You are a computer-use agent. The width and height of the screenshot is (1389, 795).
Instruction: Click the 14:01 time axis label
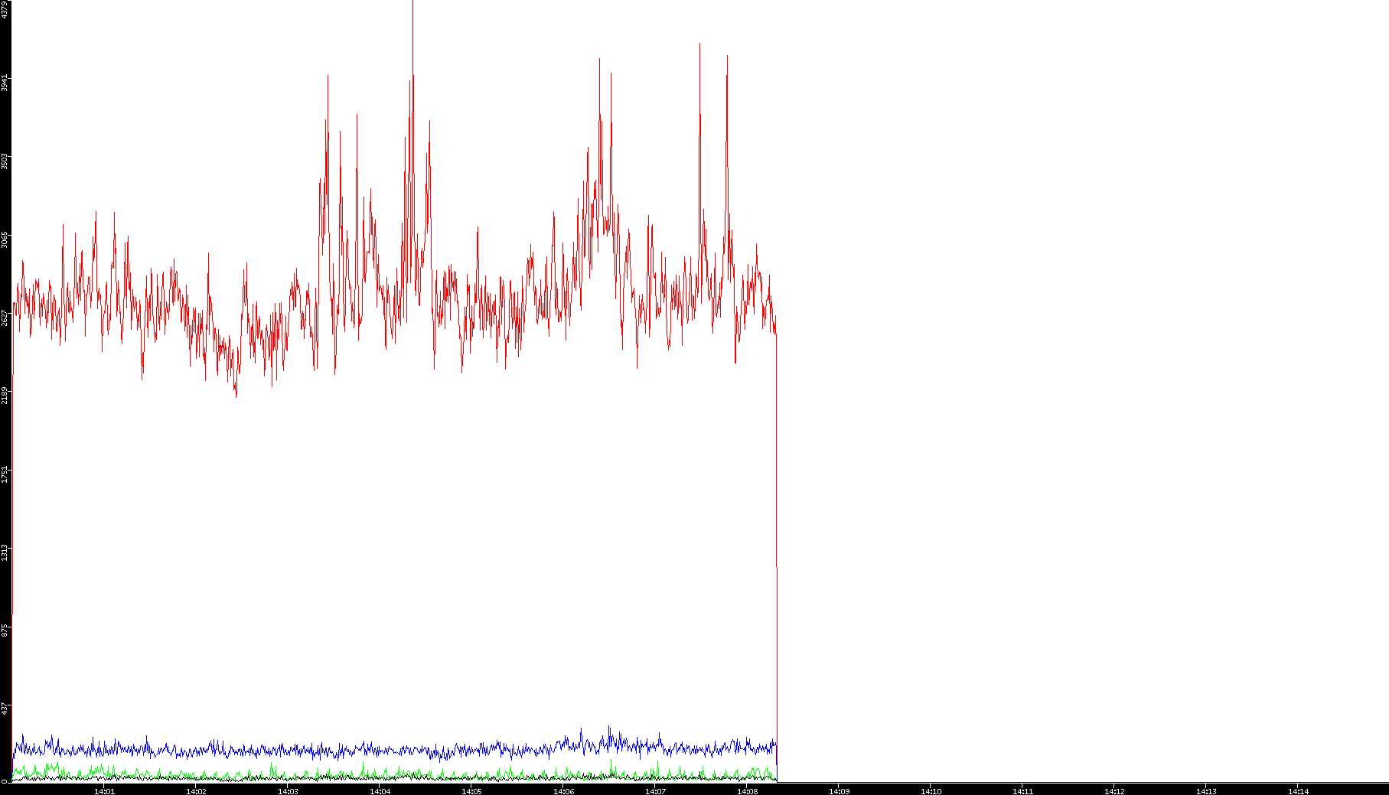(x=104, y=791)
